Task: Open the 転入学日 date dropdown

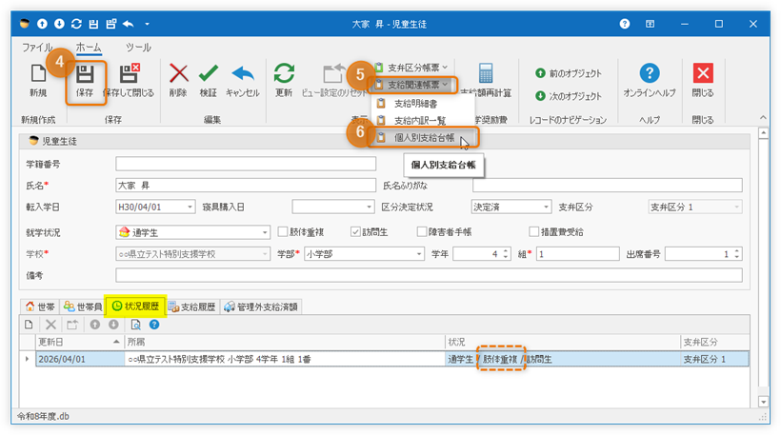Action: (x=190, y=207)
